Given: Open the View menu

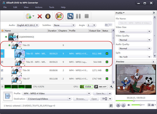Looking at the screenshot, I should point(26,7).
